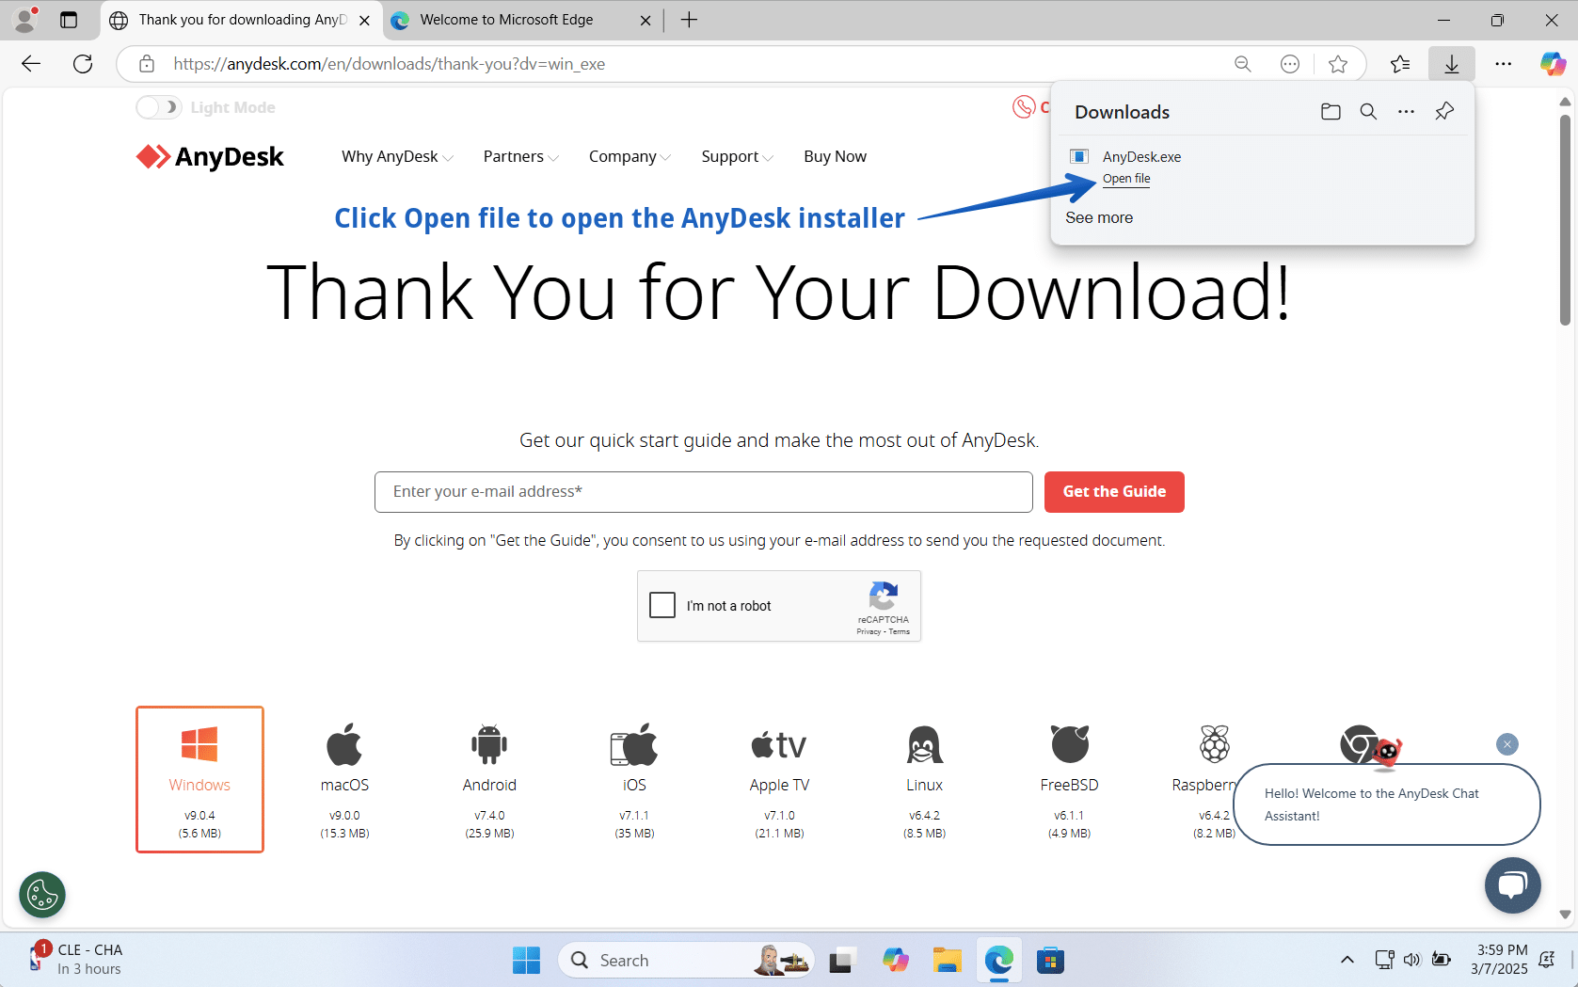Expand the Partners menu
Viewport: 1578px width, 987px height.
(x=520, y=156)
